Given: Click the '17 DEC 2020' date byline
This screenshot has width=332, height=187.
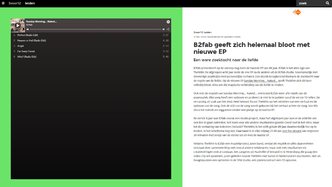Looking at the screenshot, I should 200,37.
